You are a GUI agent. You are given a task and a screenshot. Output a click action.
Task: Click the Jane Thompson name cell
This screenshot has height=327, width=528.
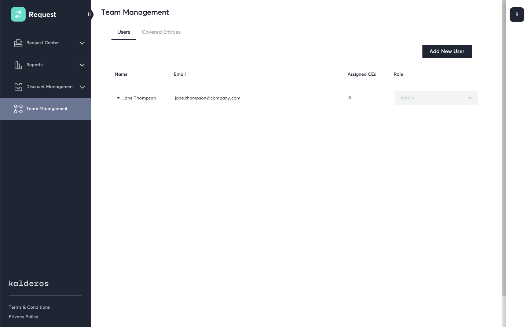[139, 98]
